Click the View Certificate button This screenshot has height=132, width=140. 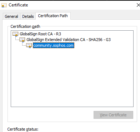pos(113,115)
